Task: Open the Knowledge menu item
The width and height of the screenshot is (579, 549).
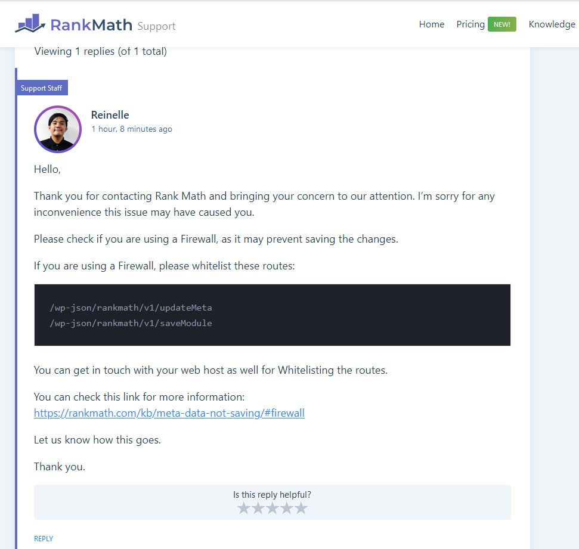Action: tap(552, 24)
